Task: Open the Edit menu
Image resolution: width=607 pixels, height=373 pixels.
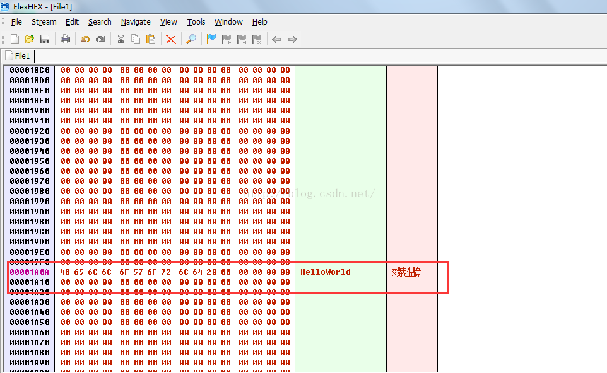Action: (72, 22)
